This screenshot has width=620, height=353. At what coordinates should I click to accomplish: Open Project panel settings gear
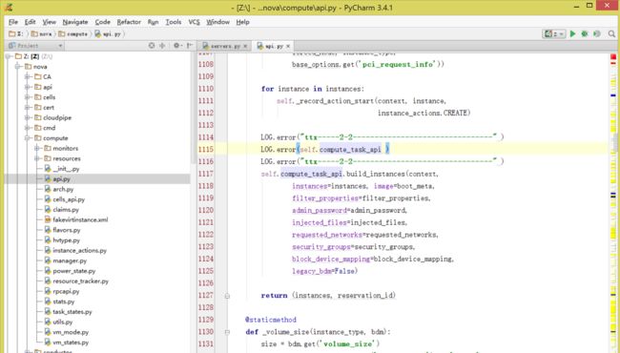click(x=176, y=46)
